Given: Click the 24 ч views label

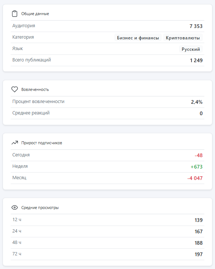Looking at the screenshot, I should coord(17,231).
